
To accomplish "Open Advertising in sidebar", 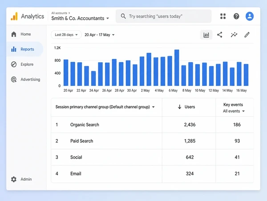I will [x=30, y=80].
